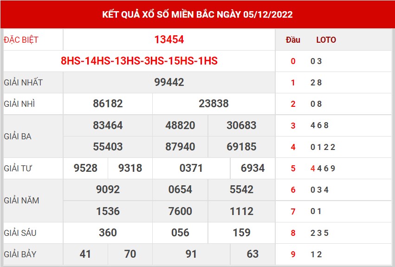Select the first prize number 99442
Image resolution: width=395 pixels, height=267 pixels.
tap(169, 82)
